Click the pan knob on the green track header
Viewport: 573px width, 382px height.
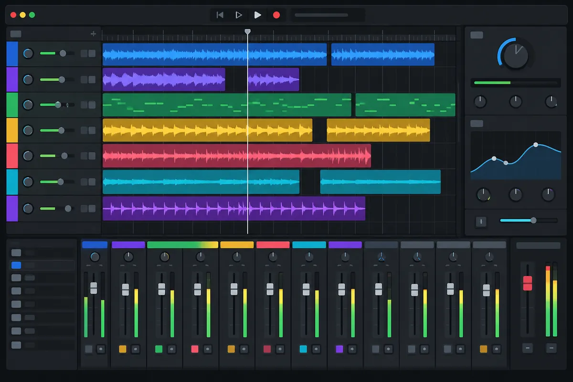pos(28,104)
